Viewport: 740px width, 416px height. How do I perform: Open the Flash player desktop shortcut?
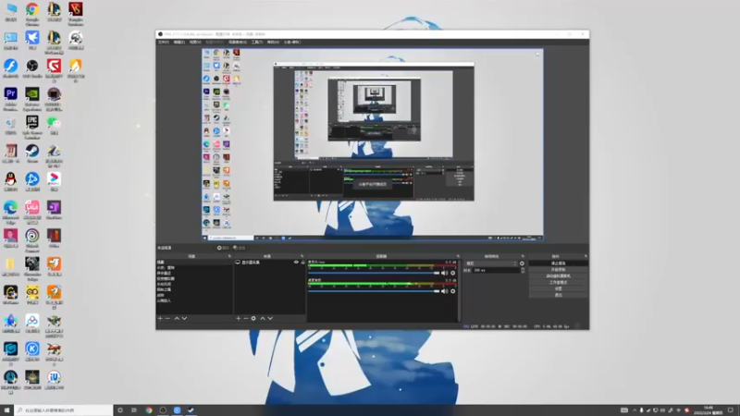coord(10,68)
